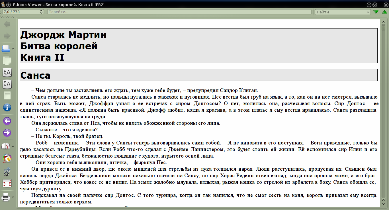Find next match green down arrow
Image resolution: width=389 pixels, height=210 pixels.
(x=376, y=12)
